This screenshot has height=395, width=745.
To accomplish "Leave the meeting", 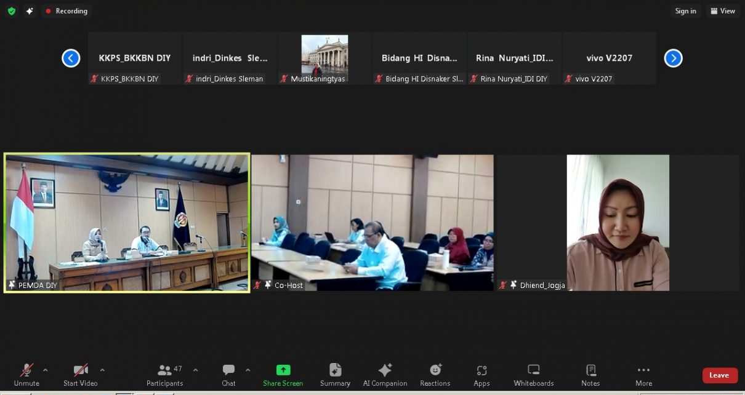I will click(720, 375).
